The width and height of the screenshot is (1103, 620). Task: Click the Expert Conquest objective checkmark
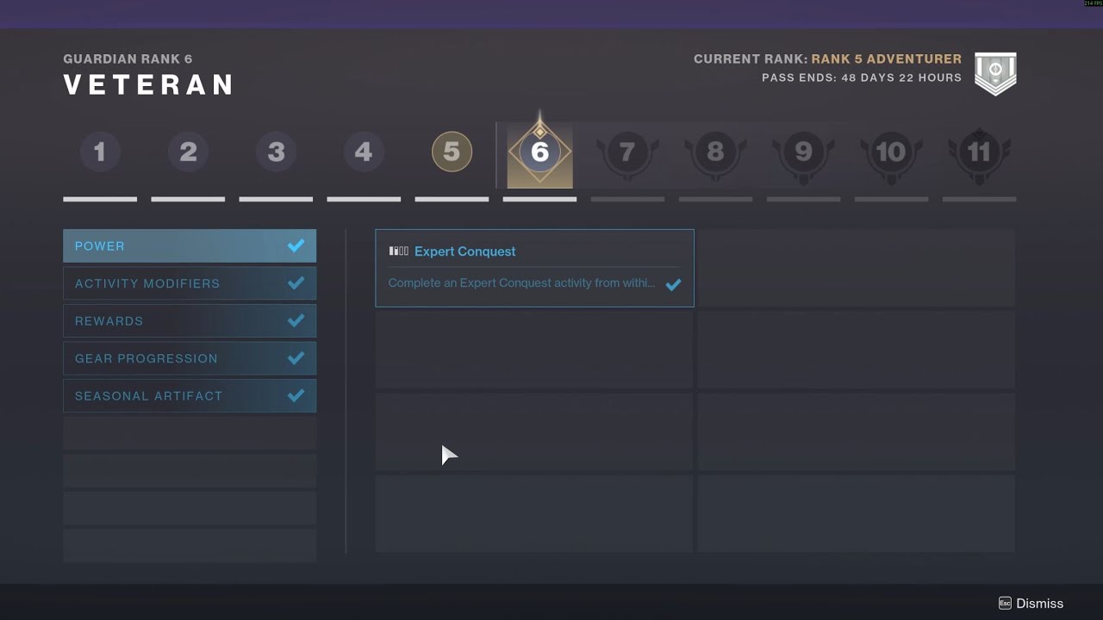tap(674, 284)
